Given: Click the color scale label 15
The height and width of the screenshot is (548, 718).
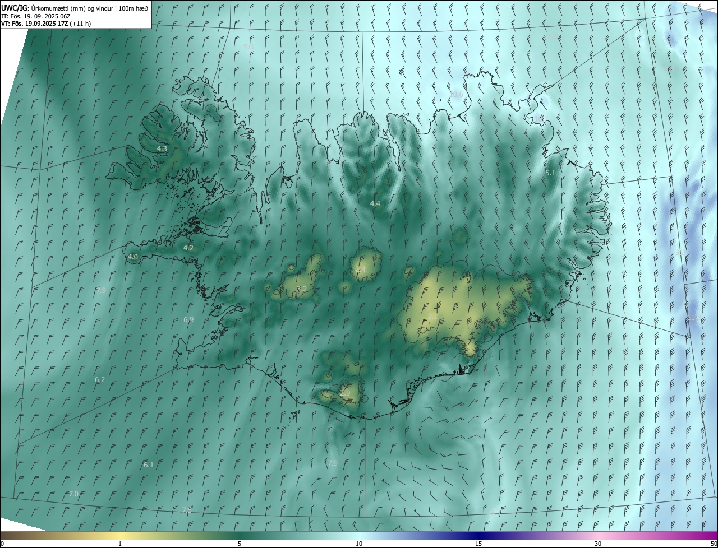Looking at the screenshot, I should coord(478,544).
